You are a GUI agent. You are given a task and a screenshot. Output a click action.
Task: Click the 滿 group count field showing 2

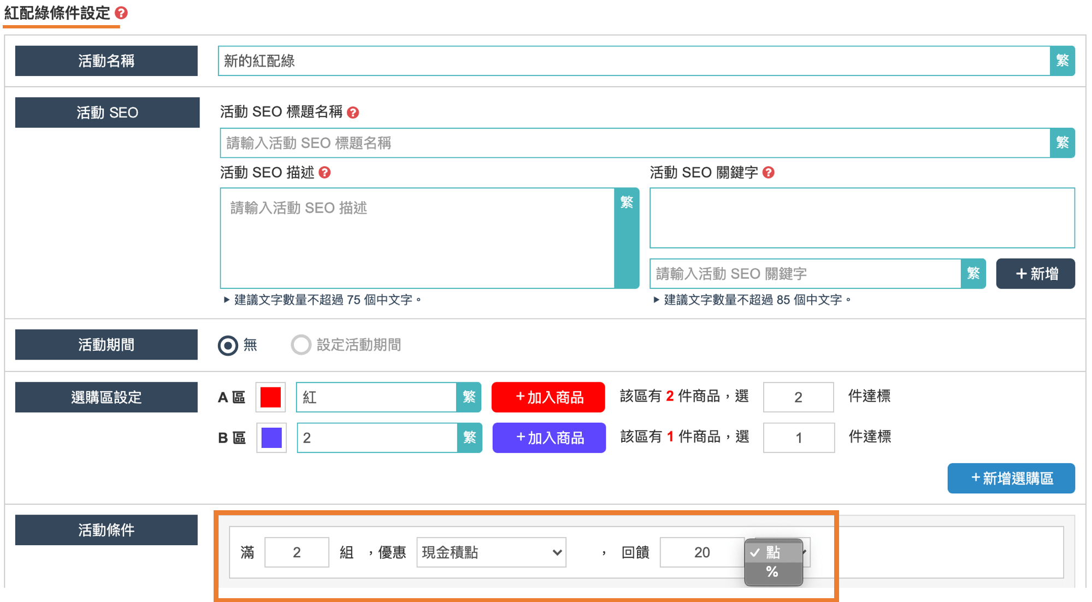(x=297, y=552)
